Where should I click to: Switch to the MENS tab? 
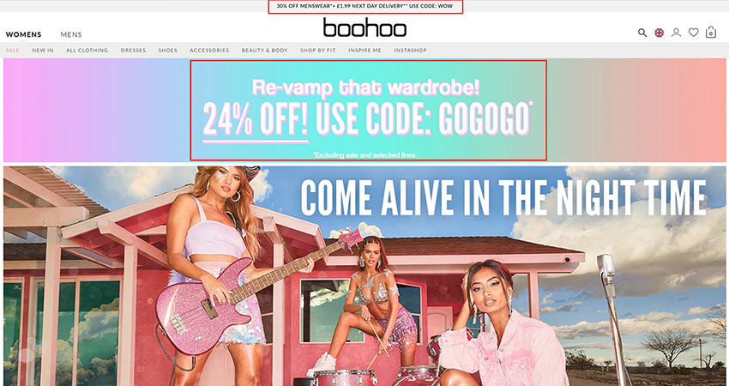tap(71, 34)
